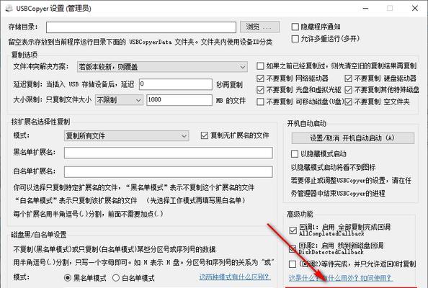Click the 延迟复制 seconds input field
Screen dimensions: 428x288
[176, 84]
